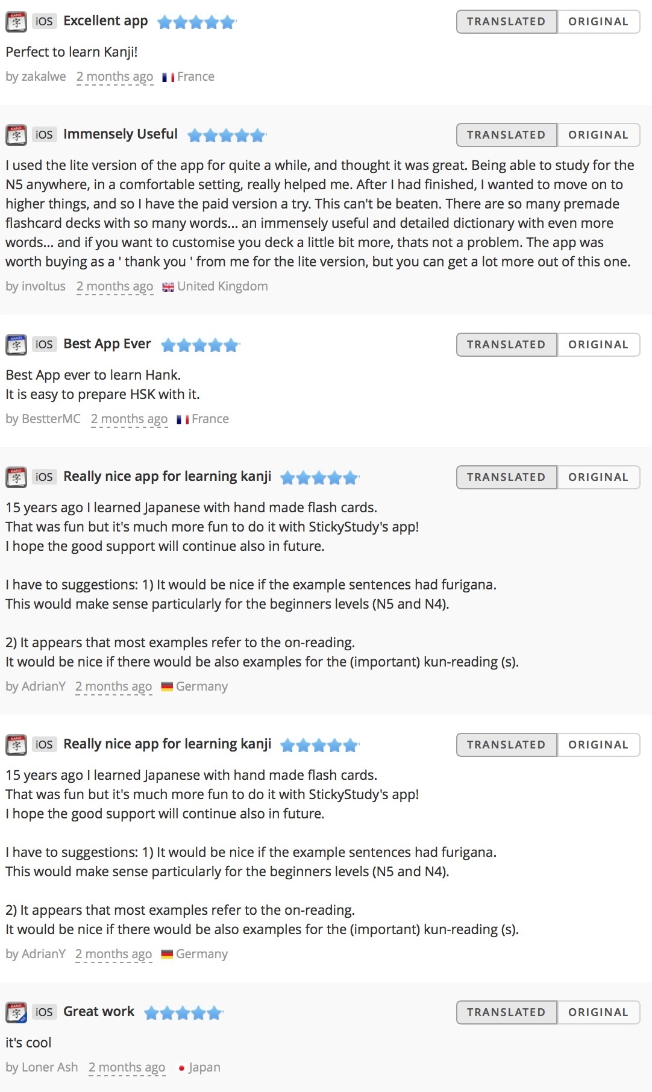Click app icon on Great work review
This screenshot has height=1092, width=652.
16,1012
